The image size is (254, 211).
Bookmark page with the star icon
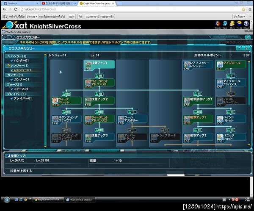click(x=243, y=9)
